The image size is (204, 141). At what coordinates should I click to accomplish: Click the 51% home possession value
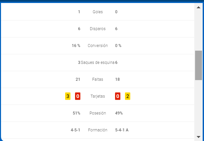76,113
